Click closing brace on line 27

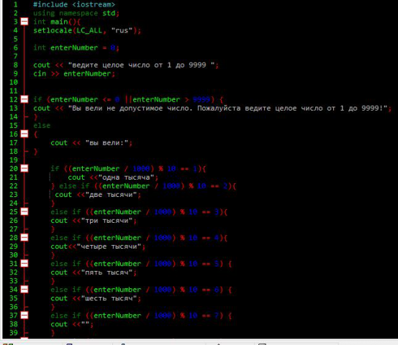[53, 229]
